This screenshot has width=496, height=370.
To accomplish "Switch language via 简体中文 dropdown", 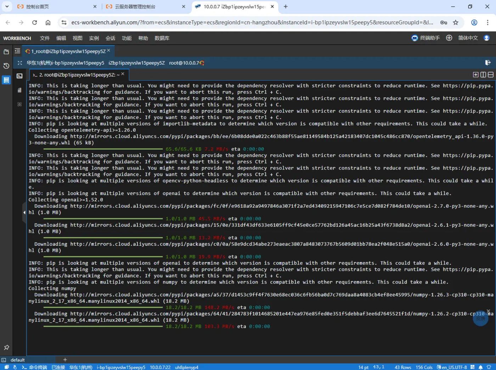I will pyautogui.click(x=468, y=38).
